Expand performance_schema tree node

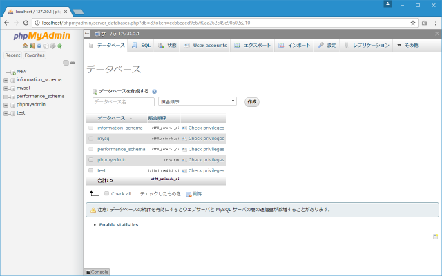click(6, 97)
